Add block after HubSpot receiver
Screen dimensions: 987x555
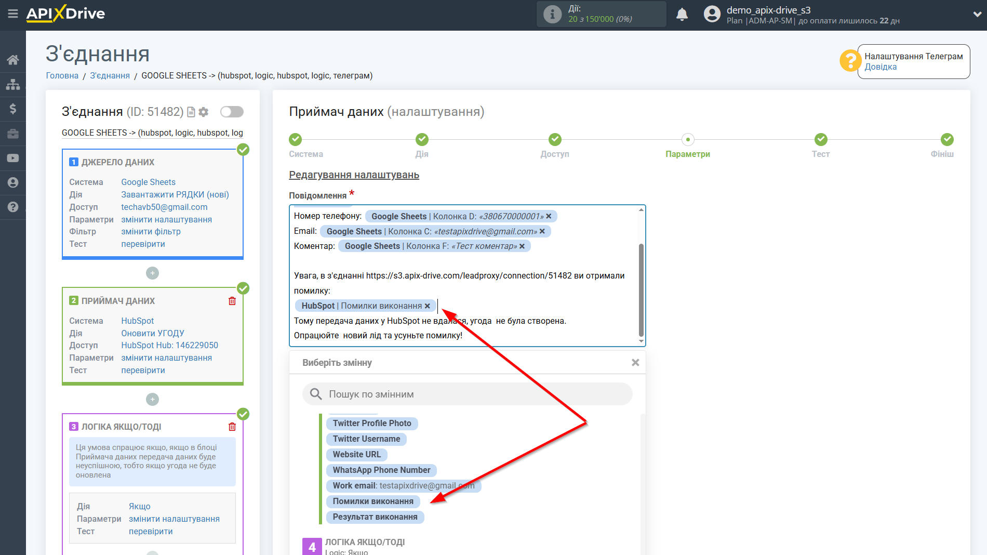click(152, 399)
